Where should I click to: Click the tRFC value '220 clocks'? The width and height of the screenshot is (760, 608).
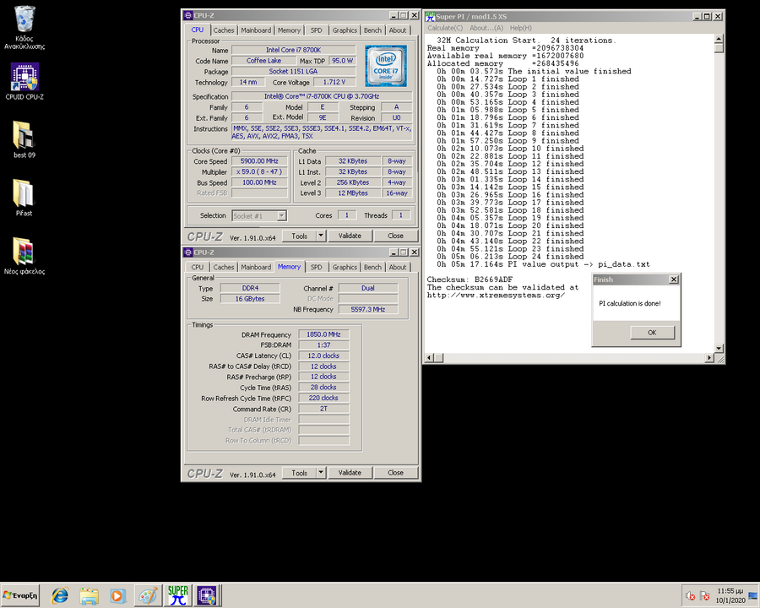coord(323,398)
